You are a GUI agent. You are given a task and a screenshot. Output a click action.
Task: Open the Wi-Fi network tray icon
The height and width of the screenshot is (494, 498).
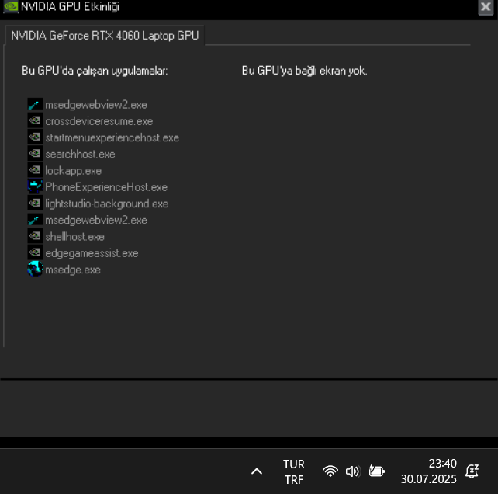[x=330, y=471]
